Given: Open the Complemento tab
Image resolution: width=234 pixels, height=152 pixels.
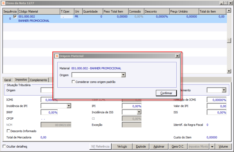Looking at the screenshot, I should (39, 80).
